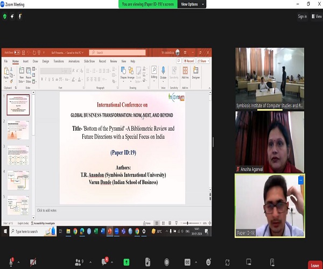
Task: Click the Zoom Record icon
Action: point(167,262)
